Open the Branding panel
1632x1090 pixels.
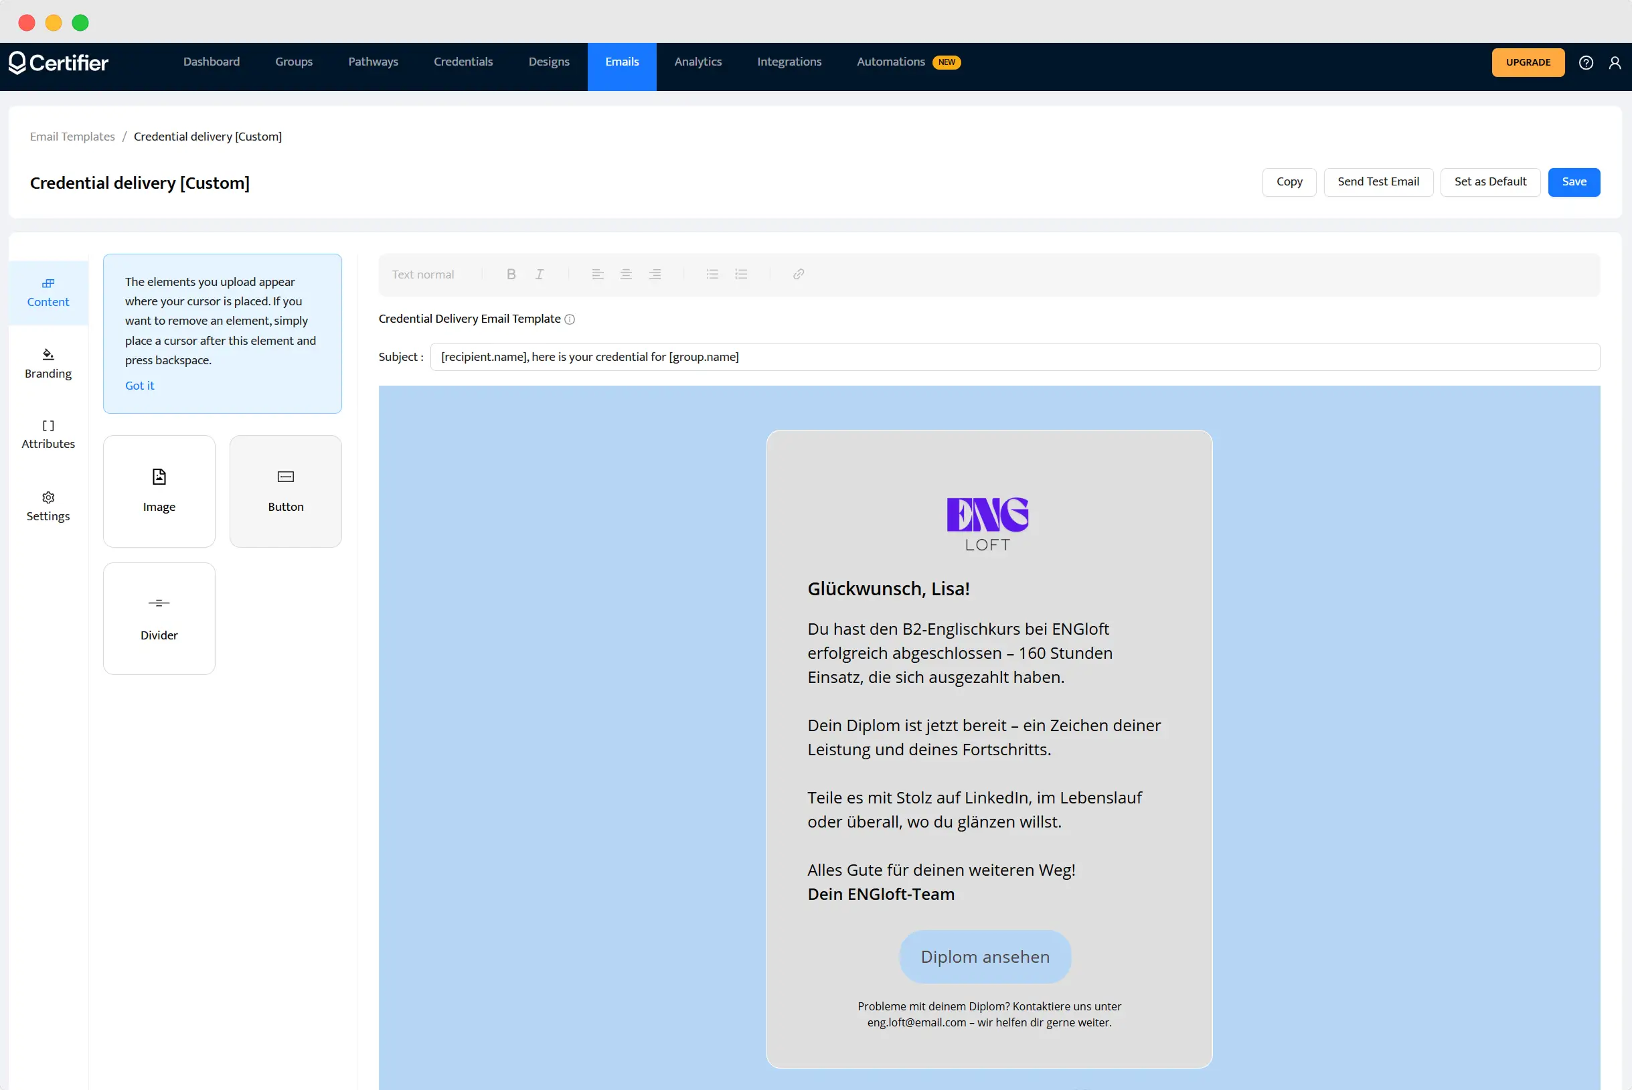(48, 362)
